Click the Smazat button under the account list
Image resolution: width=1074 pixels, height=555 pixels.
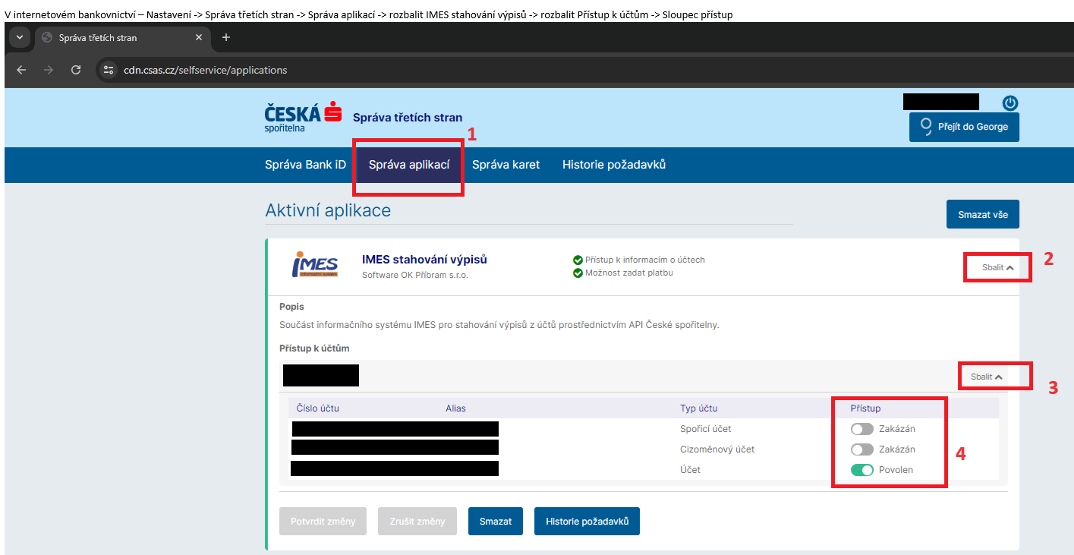(496, 522)
